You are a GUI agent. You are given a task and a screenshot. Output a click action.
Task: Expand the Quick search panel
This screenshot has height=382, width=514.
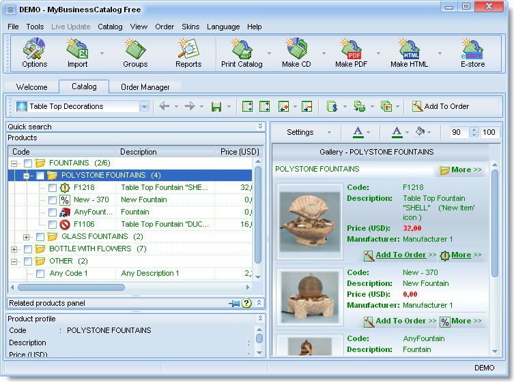(x=260, y=126)
